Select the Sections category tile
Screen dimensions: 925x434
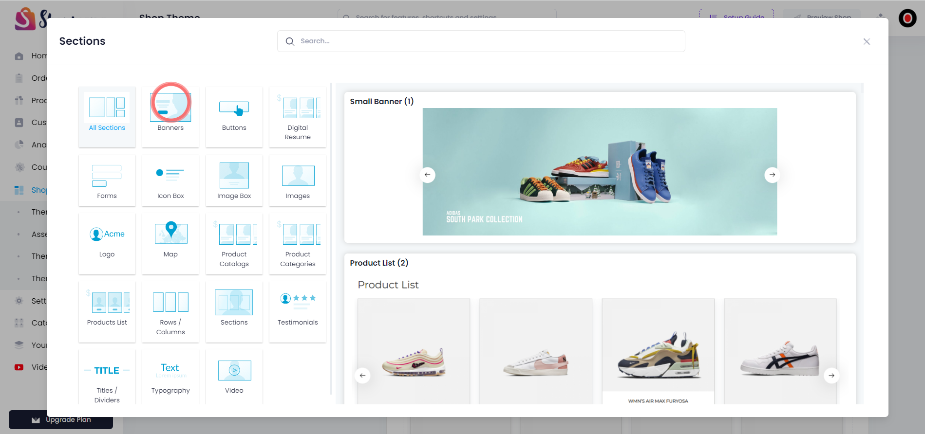234,312
